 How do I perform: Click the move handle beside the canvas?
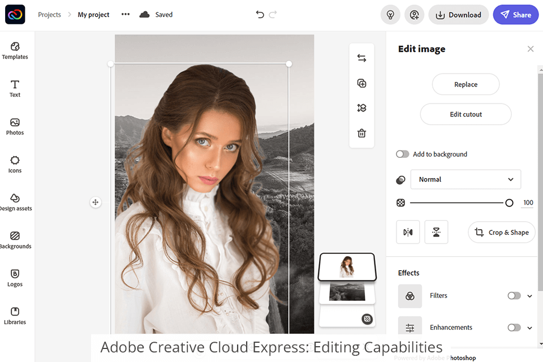(96, 202)
